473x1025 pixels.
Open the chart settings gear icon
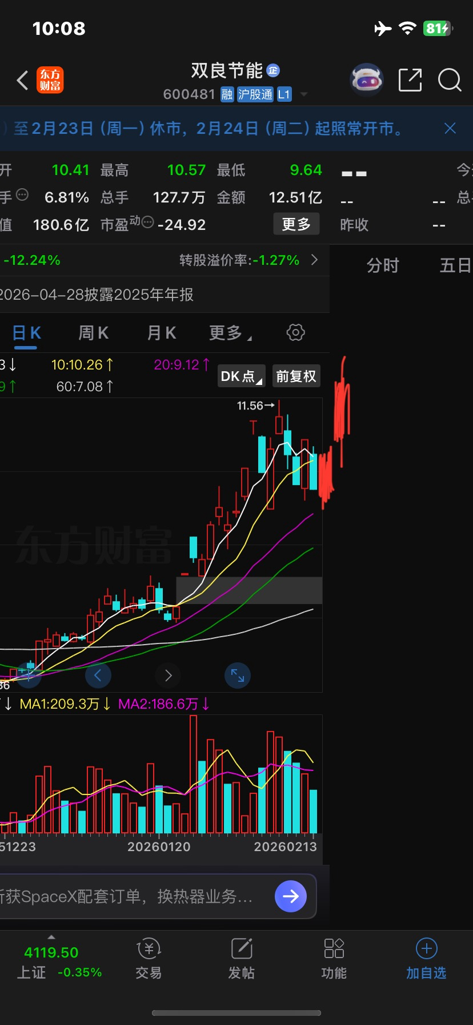pyautogui.click(x=295, y=332)
